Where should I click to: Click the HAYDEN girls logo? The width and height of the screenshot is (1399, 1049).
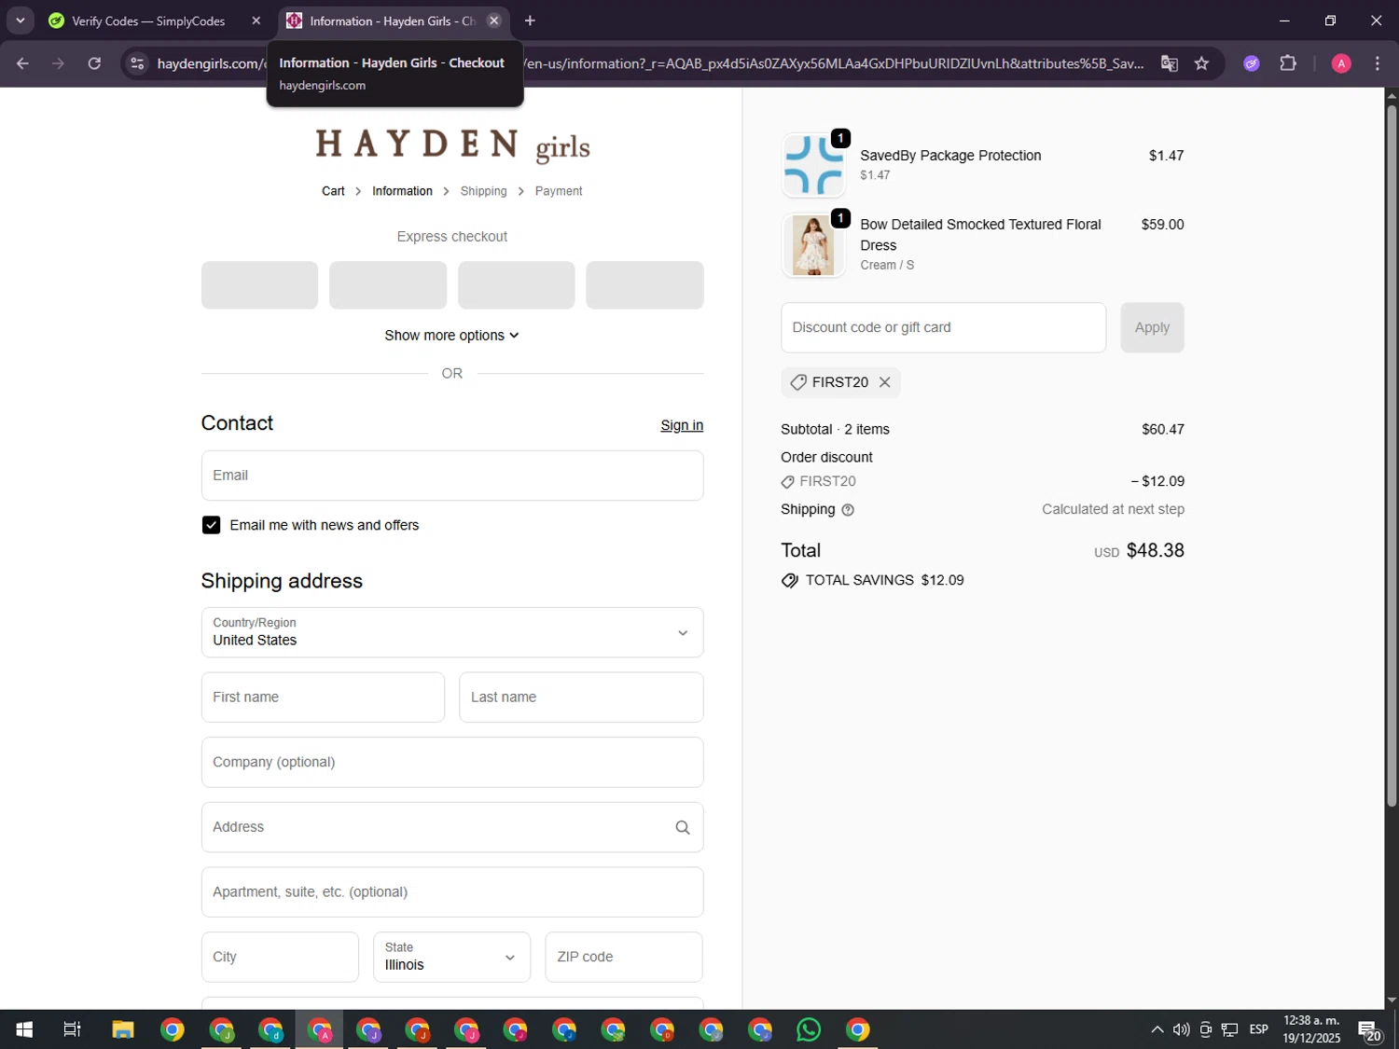coord(452,145)
